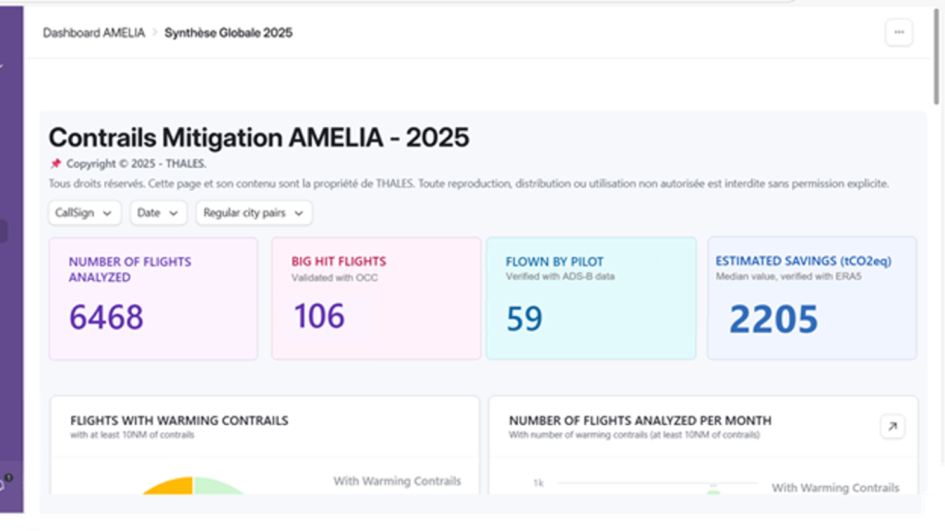Open the CallSign filter dropdown

(84, 212)
